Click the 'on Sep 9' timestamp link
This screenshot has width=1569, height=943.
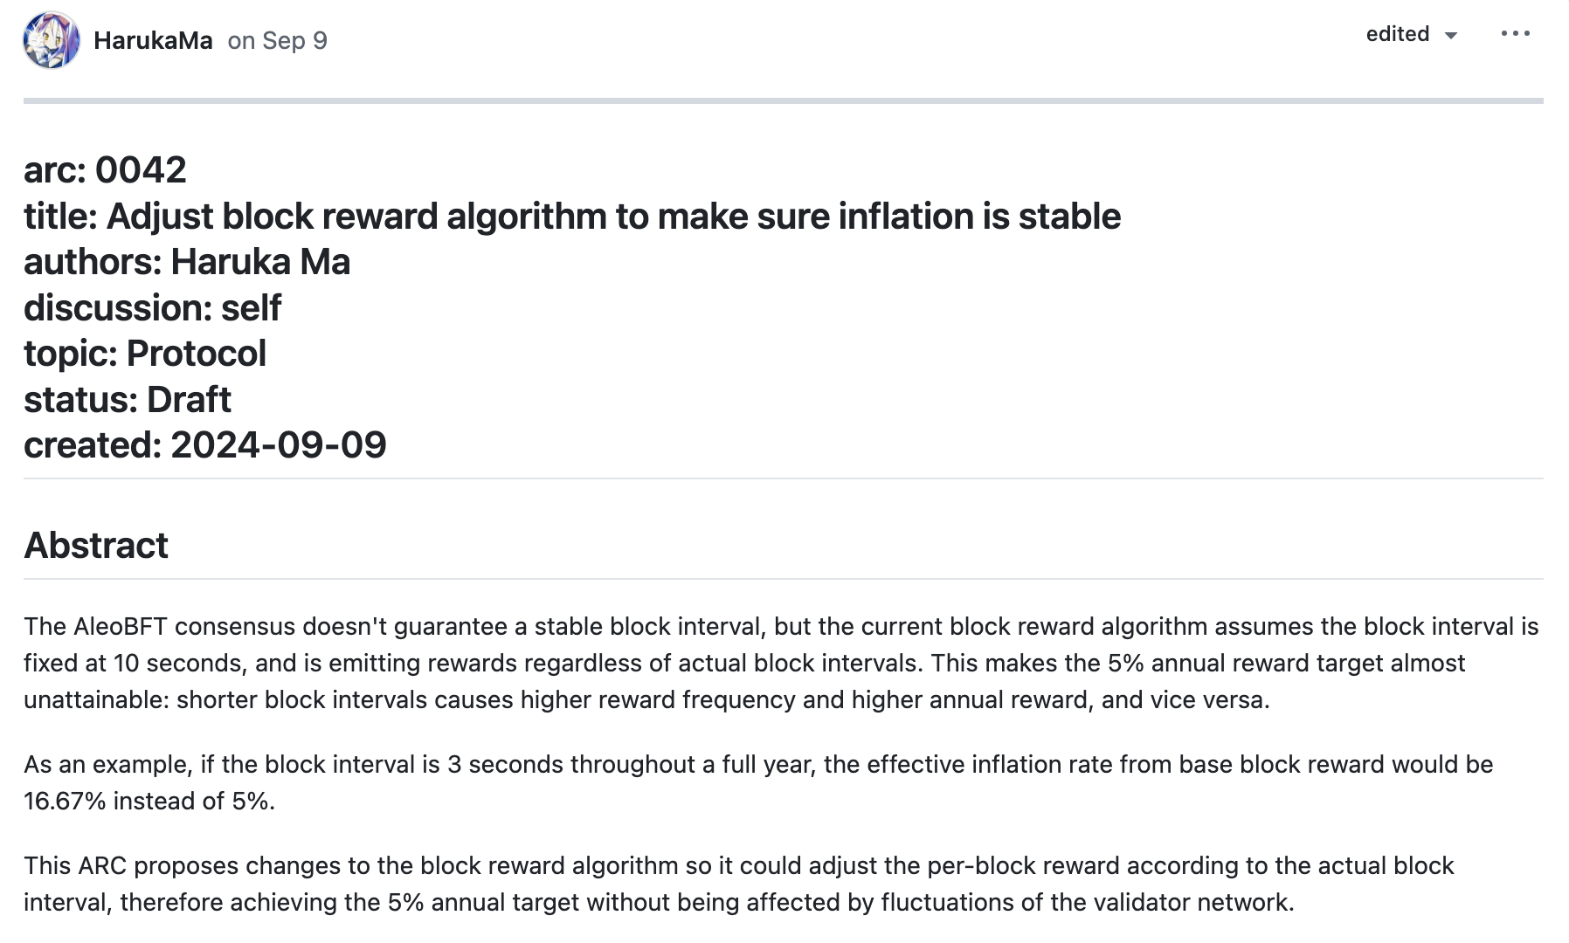tap(277, 40)
